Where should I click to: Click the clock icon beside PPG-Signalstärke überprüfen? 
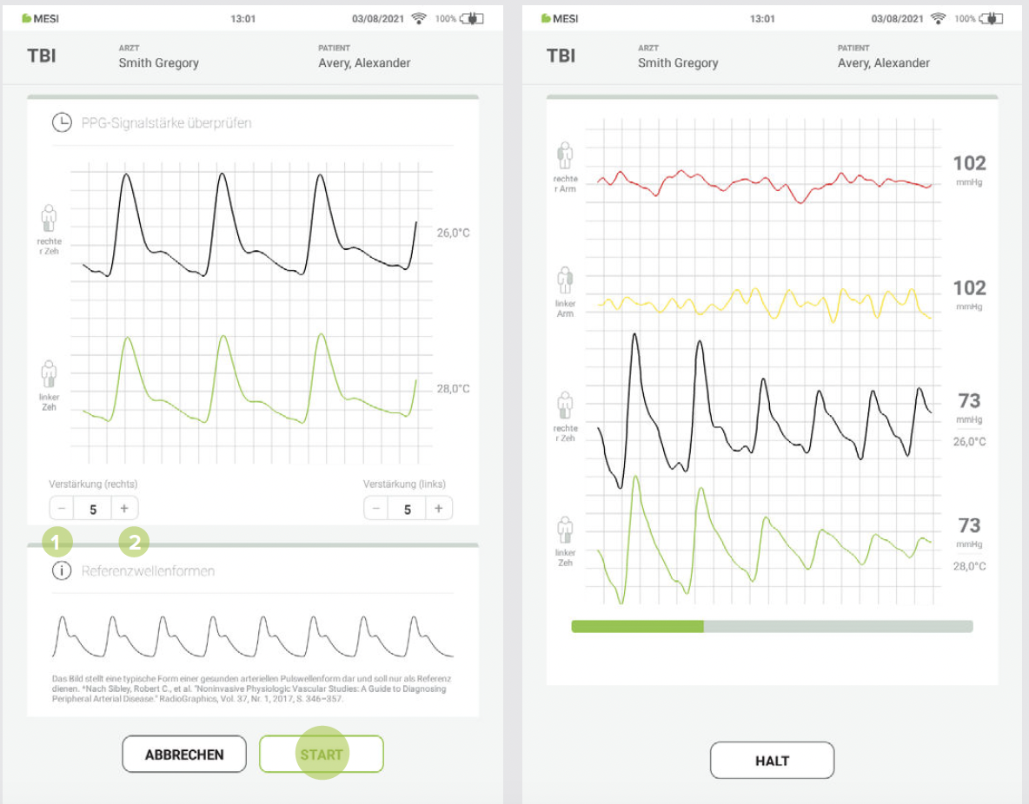(x=62, y=122)
